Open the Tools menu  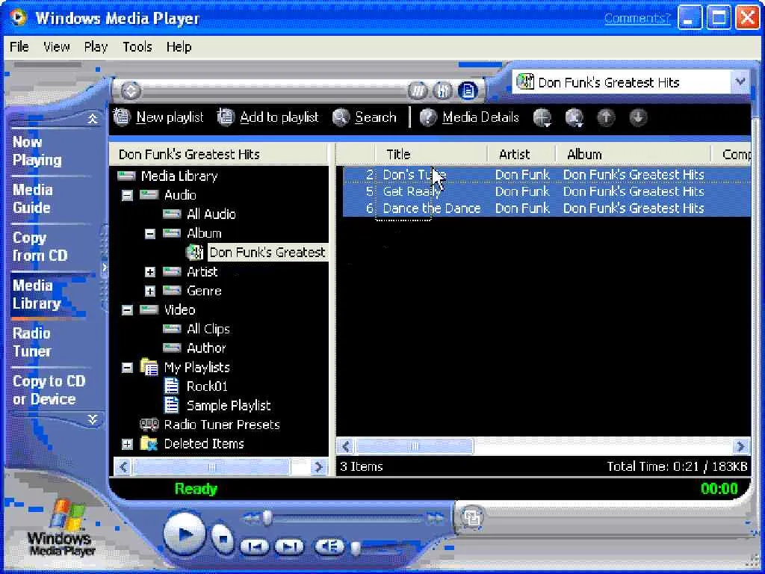click(x=137, y=47)
